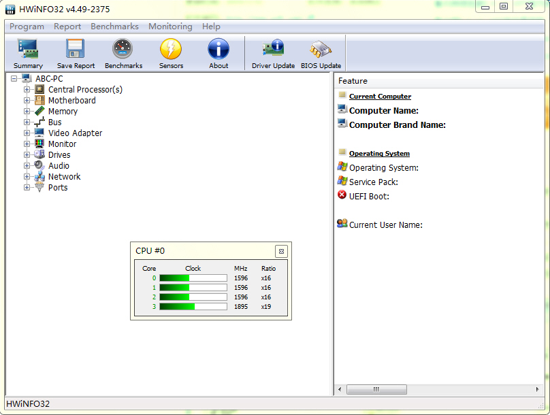This screenshot has width=550, height=415.
Task: Expand the Ports node
Action: tap(27, 188)
